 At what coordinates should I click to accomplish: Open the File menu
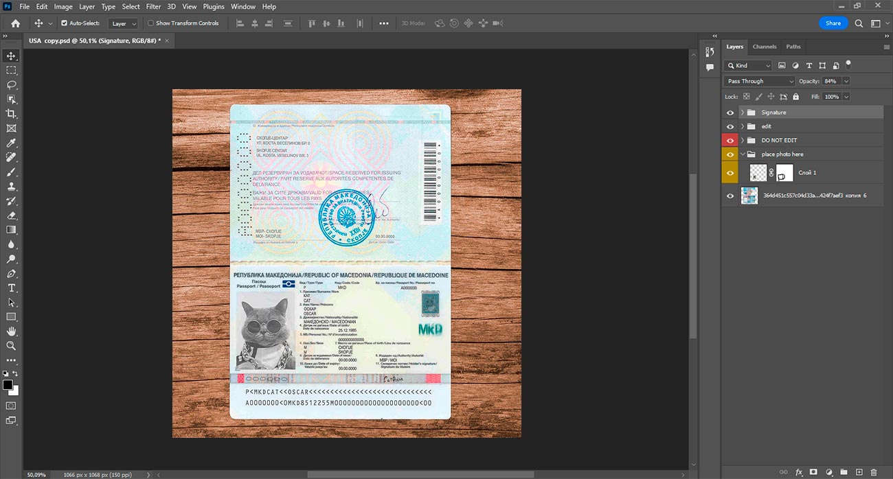click(x=24, y=6)
